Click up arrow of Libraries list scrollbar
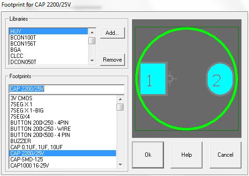The image size is (249, 176). coord(92,32)
